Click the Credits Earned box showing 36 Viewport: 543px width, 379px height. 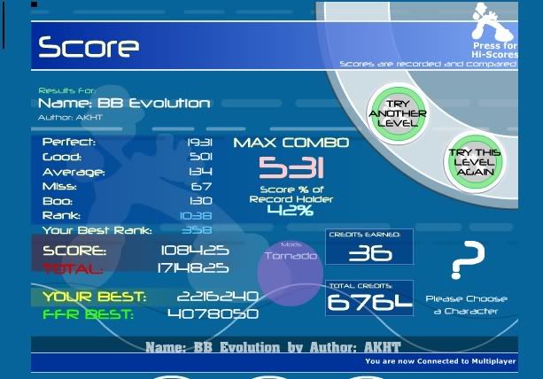coord(369,248)
